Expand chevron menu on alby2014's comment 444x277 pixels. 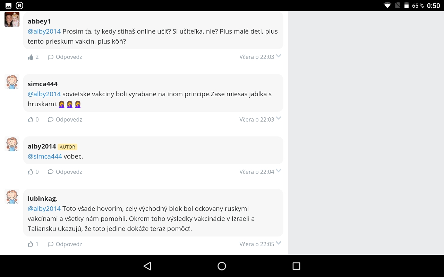click(x=279, y=171)
